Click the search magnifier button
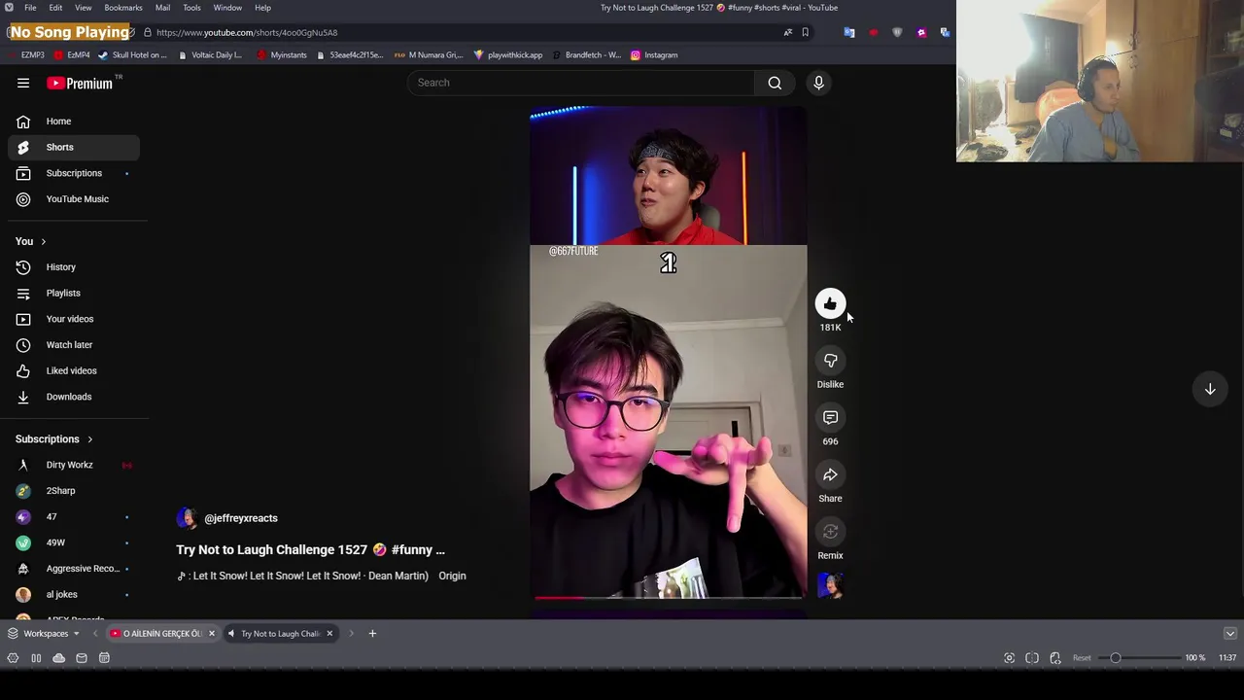This screenshot has height=700, width=1244. [x=775, y=83]
